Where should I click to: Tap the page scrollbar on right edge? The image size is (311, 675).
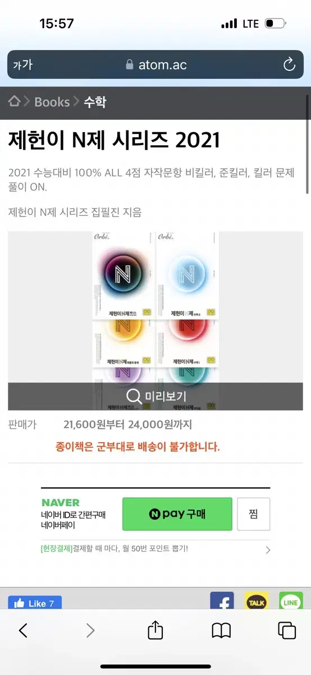click(308, 145)
